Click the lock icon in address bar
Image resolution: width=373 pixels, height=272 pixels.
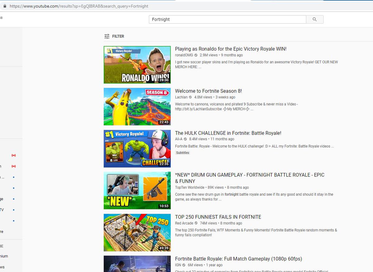click(x=5, y=6)
